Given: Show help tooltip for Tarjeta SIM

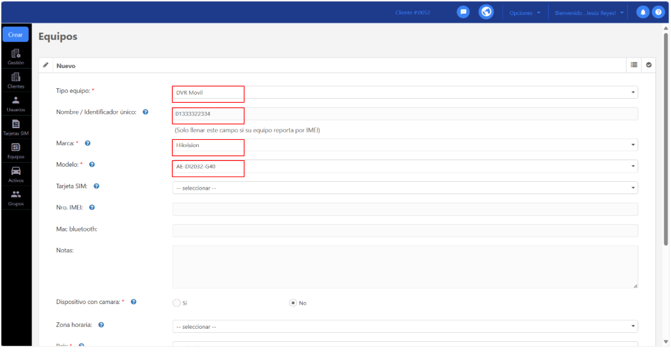Looking at the screenshot, I should coord(97,186).
